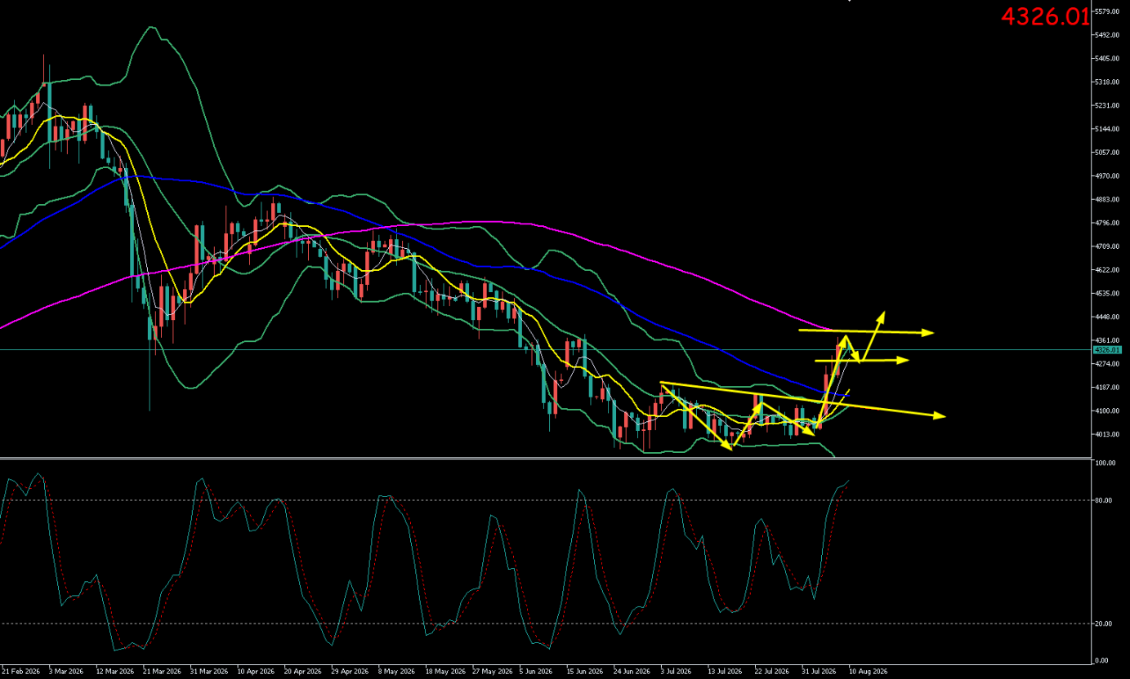The width and height of the screenshot is (1130, 679).
Task: Click the 4883.00 price scale value
Action: tap(1108, 200)
